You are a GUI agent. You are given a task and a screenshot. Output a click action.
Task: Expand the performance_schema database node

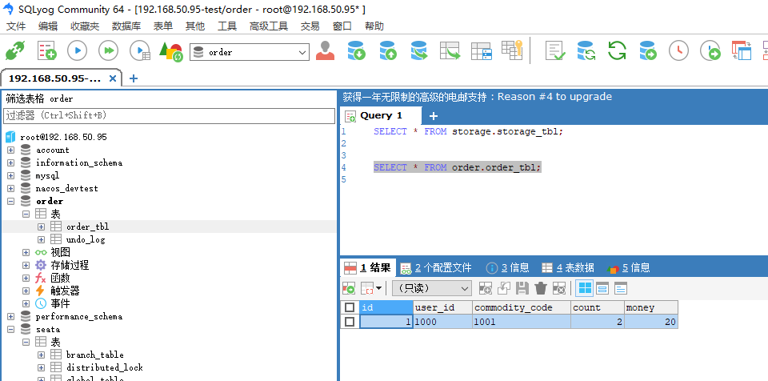pyautogui.click(x=10, y=316)
